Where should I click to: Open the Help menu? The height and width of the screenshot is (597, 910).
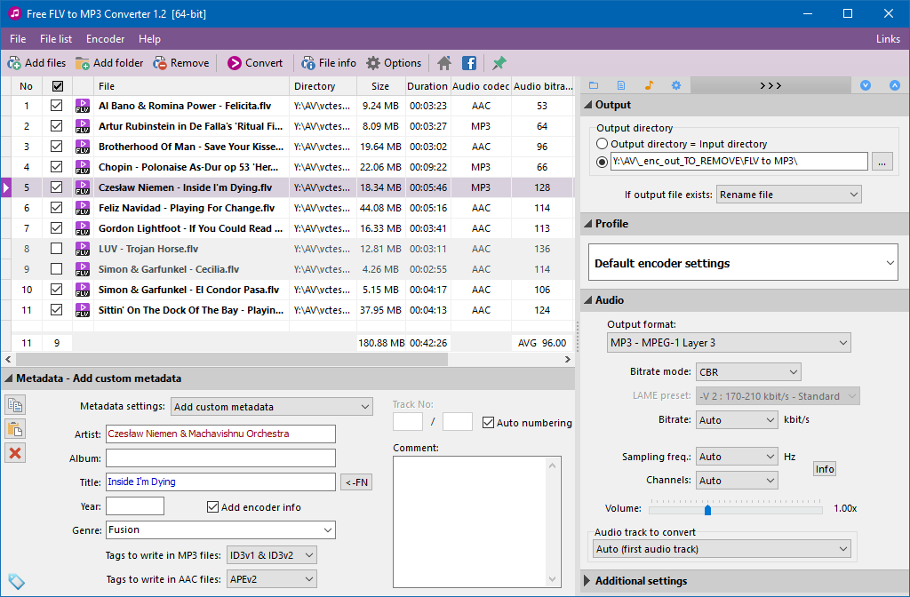149,39
